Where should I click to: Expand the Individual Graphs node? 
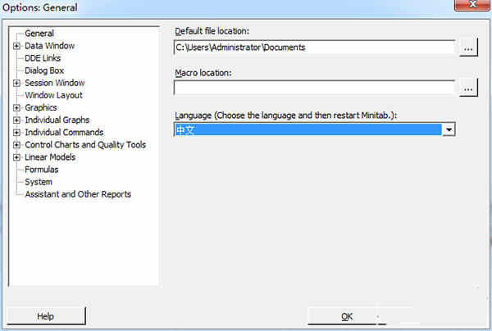pos(16,120)
